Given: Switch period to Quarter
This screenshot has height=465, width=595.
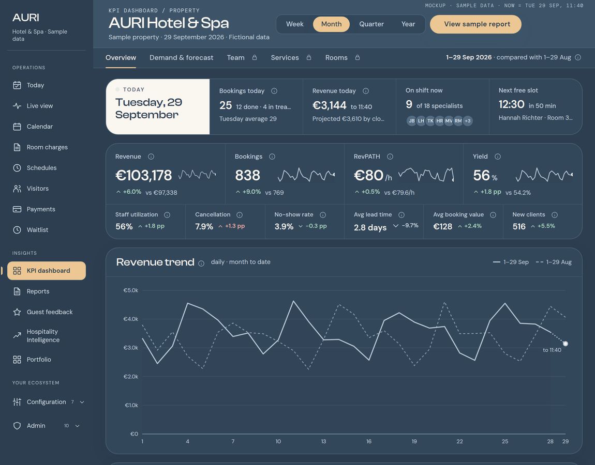Looking at the screenshot, I should 371,24.
